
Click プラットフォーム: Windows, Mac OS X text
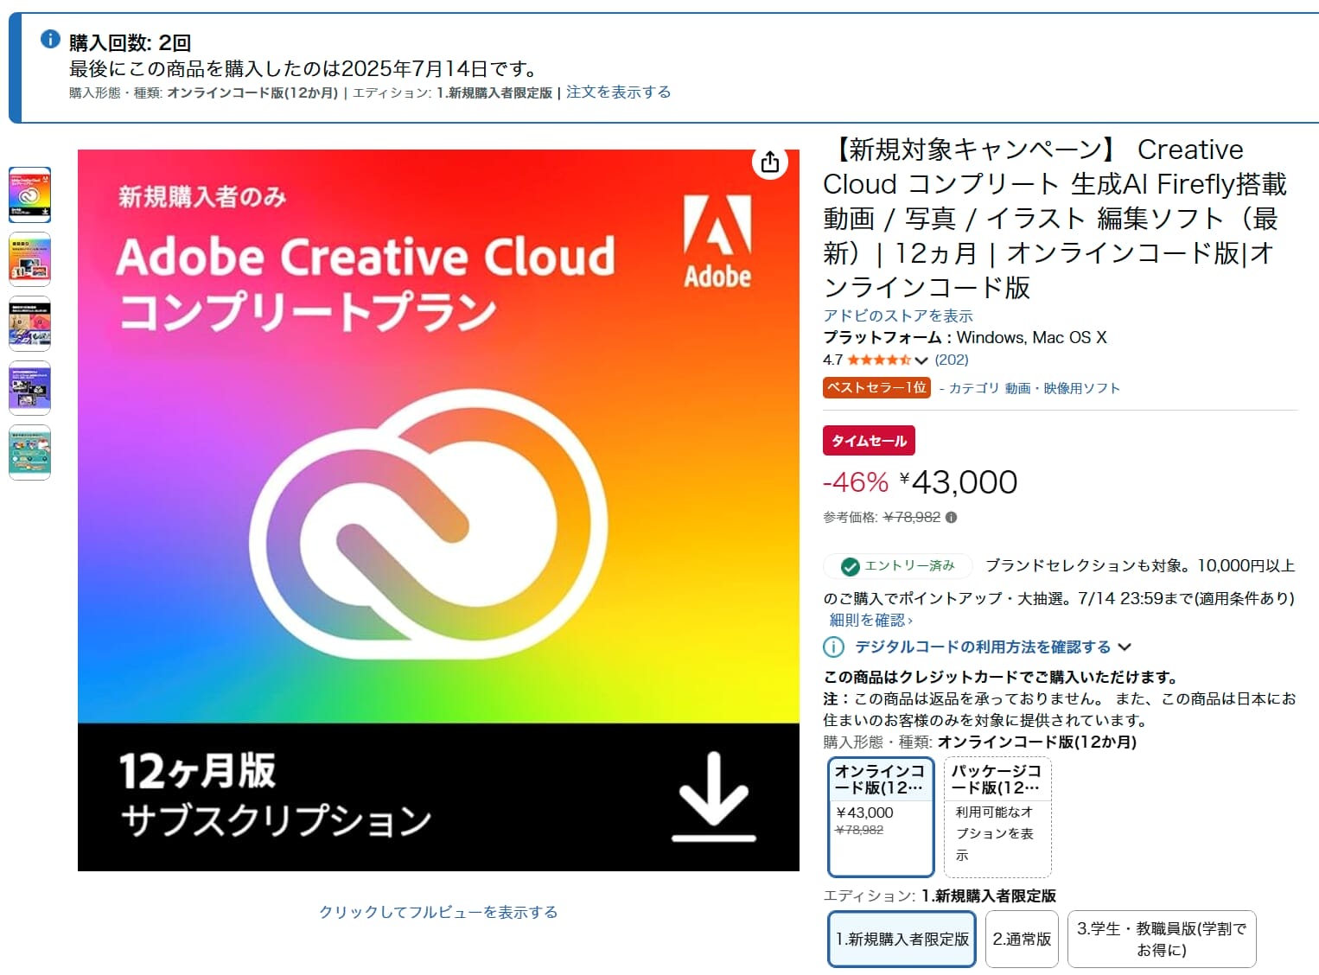coord(965,338)
